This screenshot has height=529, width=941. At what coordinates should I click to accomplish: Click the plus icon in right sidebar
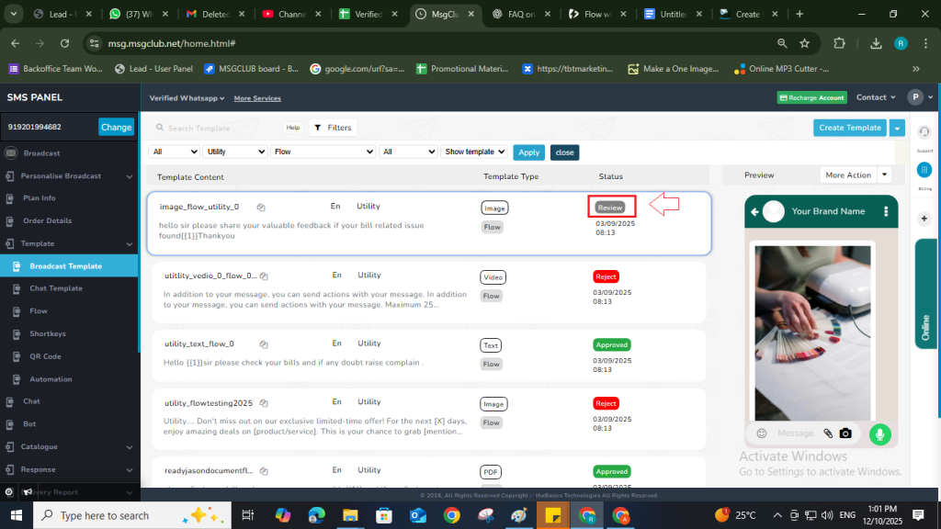(x=924, y=218)
